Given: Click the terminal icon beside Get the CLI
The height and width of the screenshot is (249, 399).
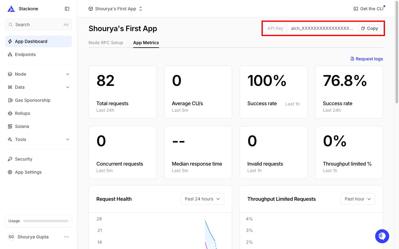Looking at the screenshot, I should pos(356,9).
